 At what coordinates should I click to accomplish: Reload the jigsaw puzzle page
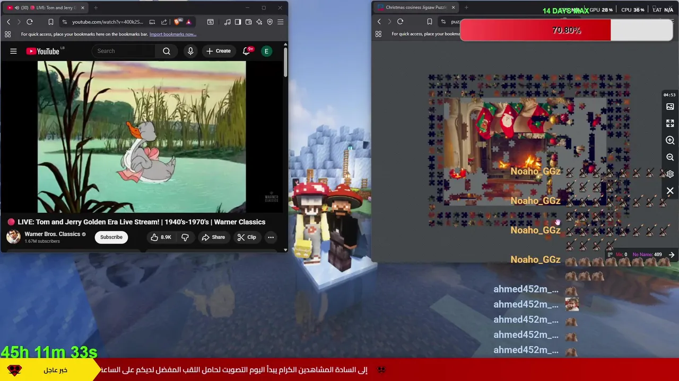coord(400,22)
